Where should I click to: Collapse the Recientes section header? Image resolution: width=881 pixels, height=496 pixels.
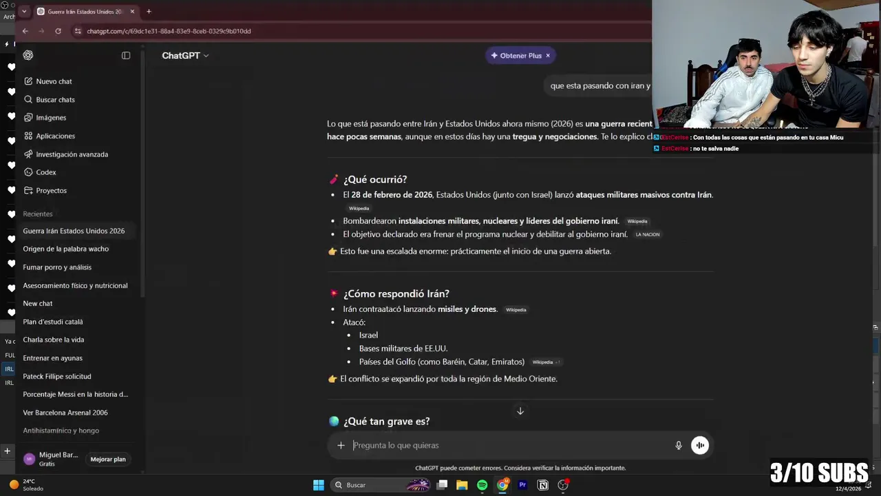[x=38, y=214]
